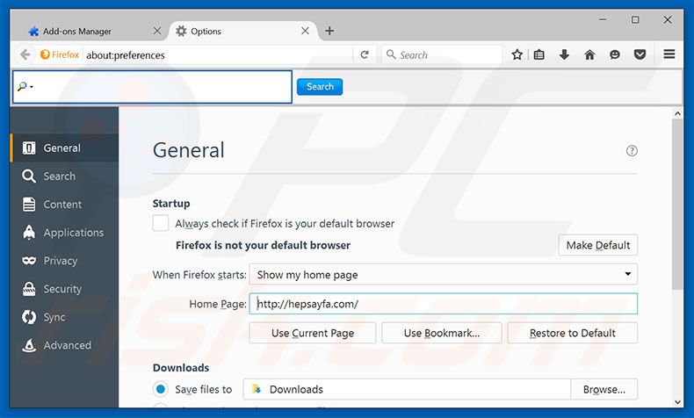Close the Add-ons Manager tab

157,31
